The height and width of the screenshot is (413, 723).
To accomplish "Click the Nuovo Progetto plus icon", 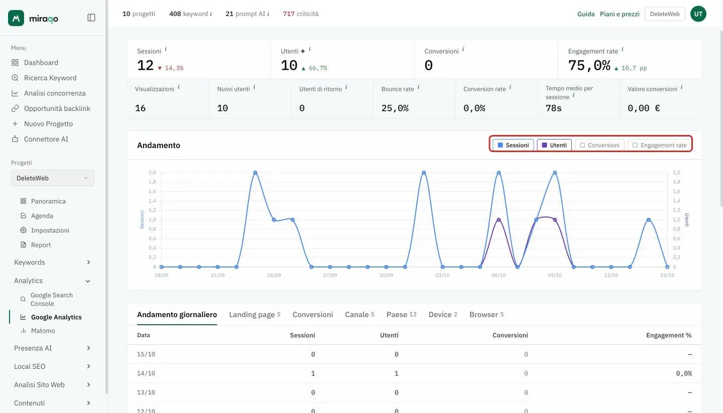I will (x=15, y=124).
